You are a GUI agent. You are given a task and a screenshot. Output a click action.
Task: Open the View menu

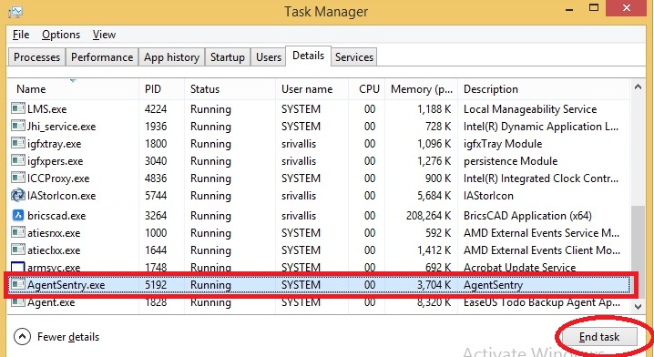(104, 35)
